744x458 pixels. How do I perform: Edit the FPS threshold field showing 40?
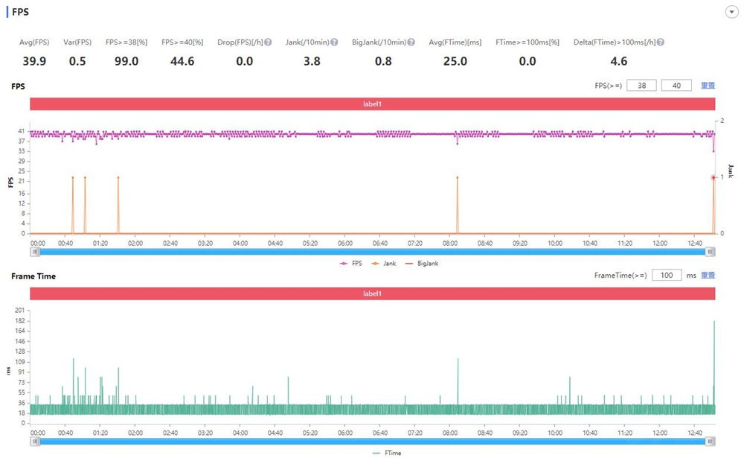click(676, 86)
